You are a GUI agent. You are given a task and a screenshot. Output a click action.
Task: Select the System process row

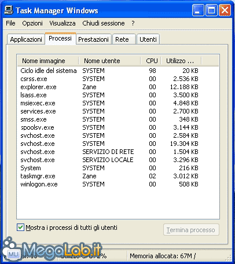point(118,168)
